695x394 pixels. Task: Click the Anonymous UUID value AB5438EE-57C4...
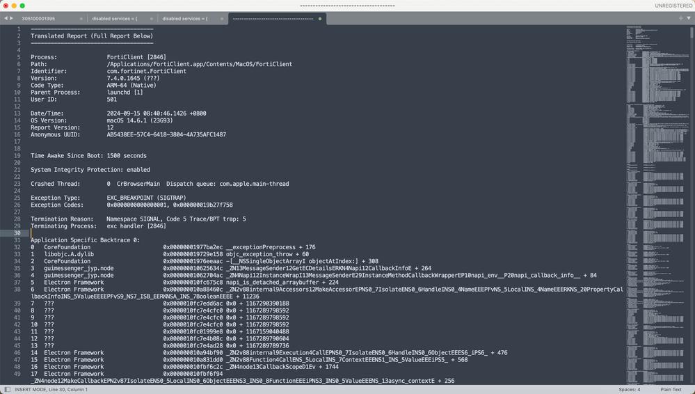[x=166, y=134]
